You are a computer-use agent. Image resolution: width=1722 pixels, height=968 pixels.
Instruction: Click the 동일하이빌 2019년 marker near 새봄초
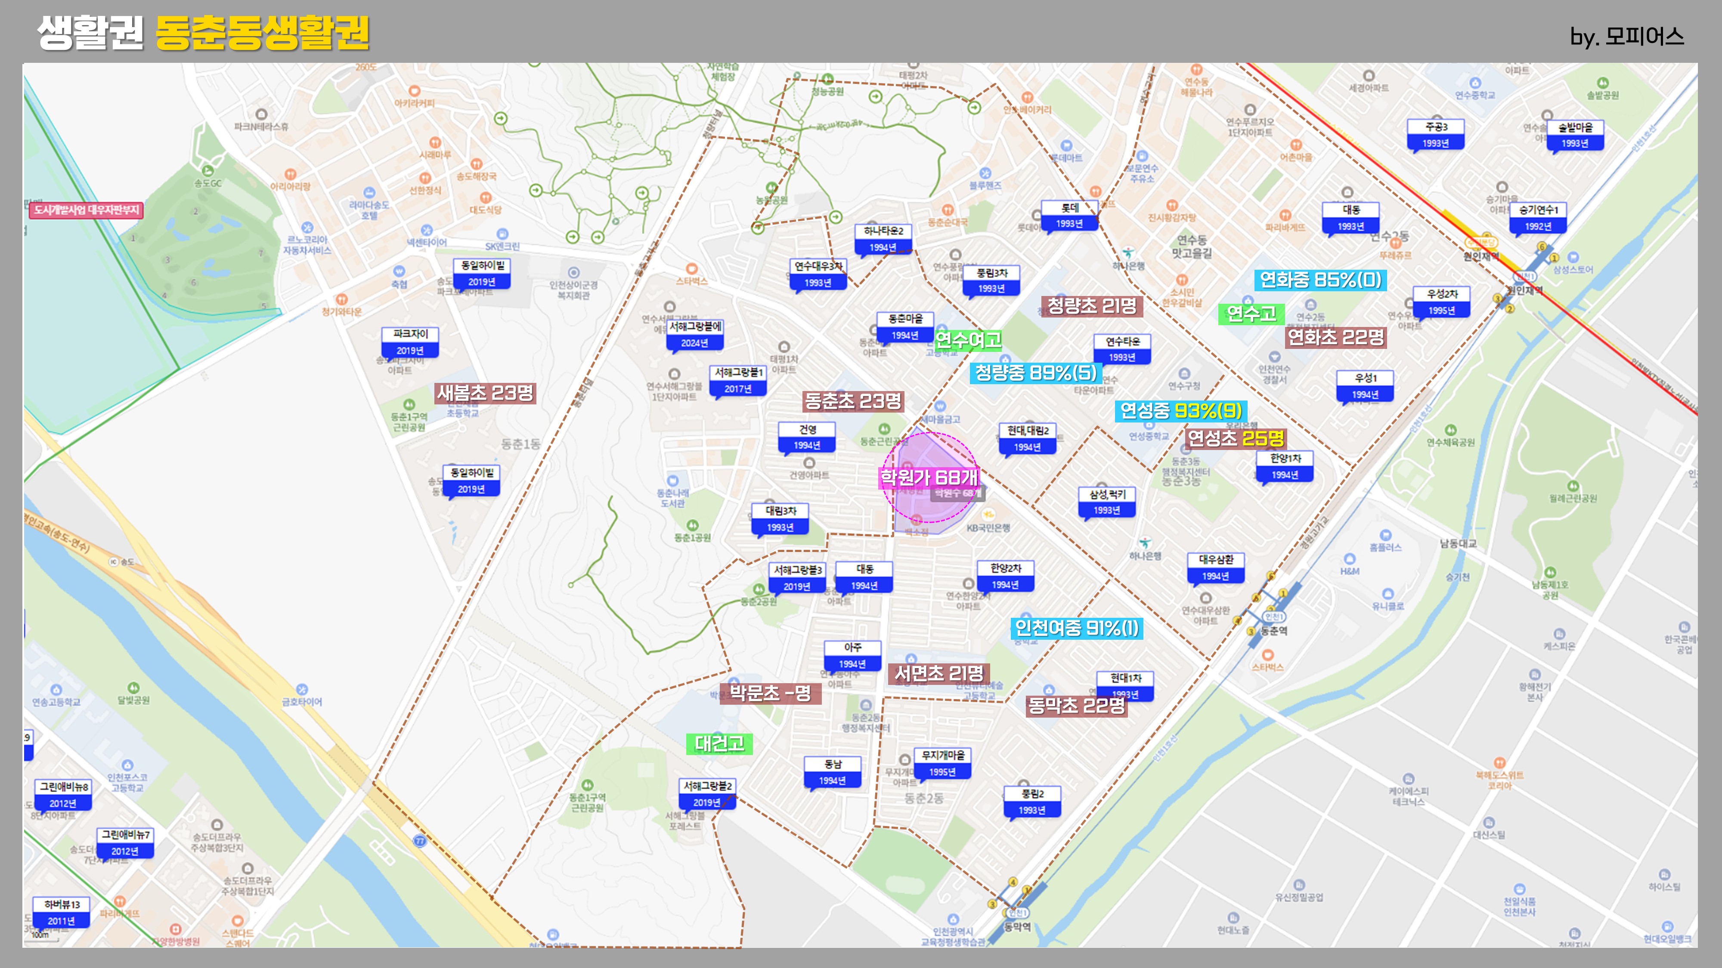click(472, 480)
